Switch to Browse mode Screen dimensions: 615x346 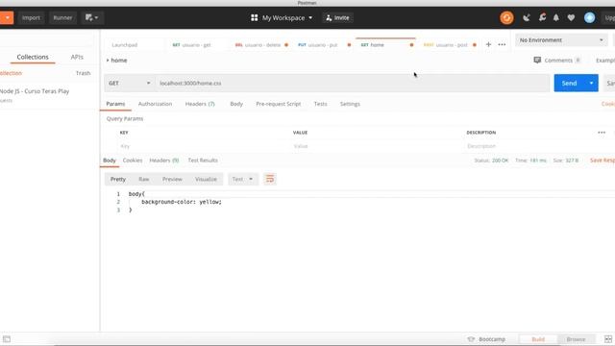[x=576, y=339]
